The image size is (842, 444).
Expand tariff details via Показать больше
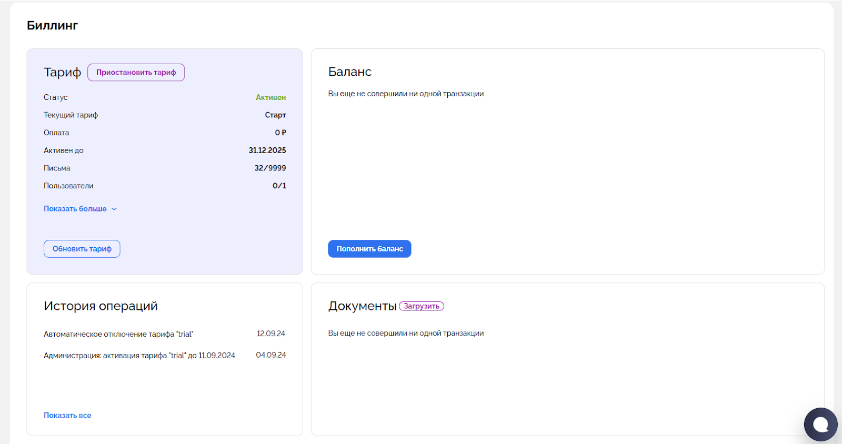(x=75, y=209)
